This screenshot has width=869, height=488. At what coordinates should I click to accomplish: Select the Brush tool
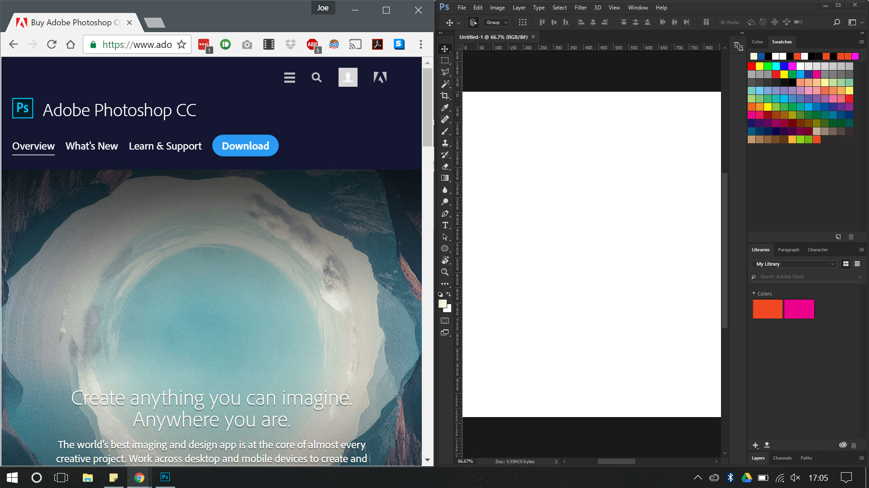(445, 131)
